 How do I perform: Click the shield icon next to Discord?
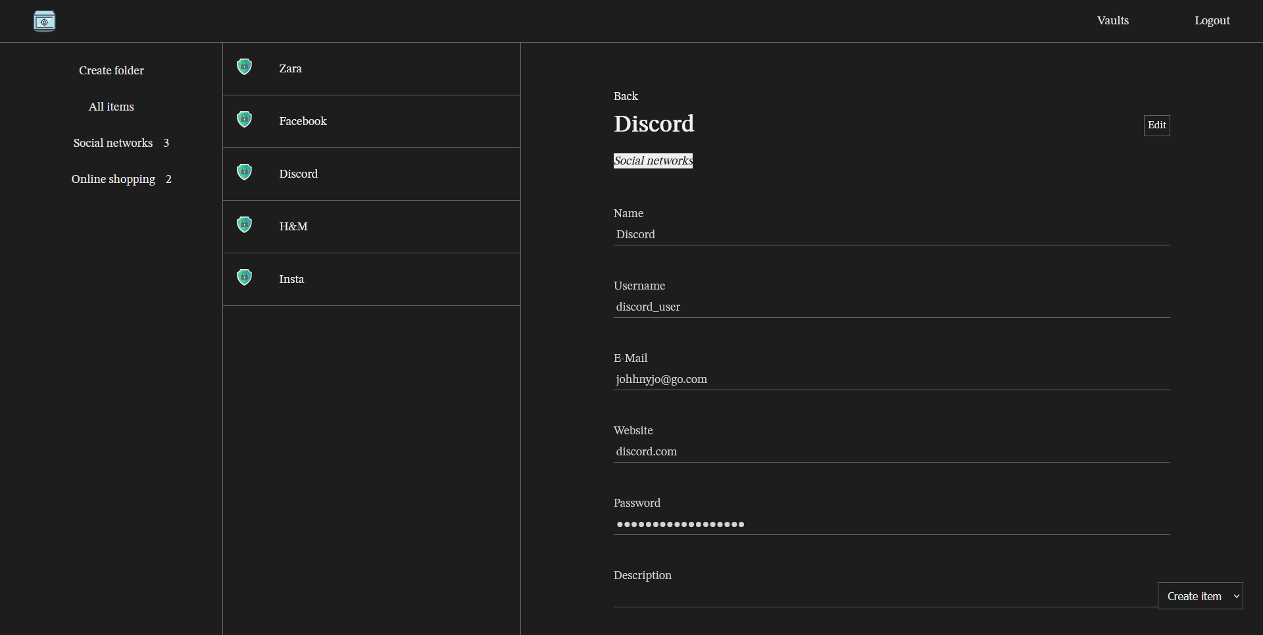(244, 172)
